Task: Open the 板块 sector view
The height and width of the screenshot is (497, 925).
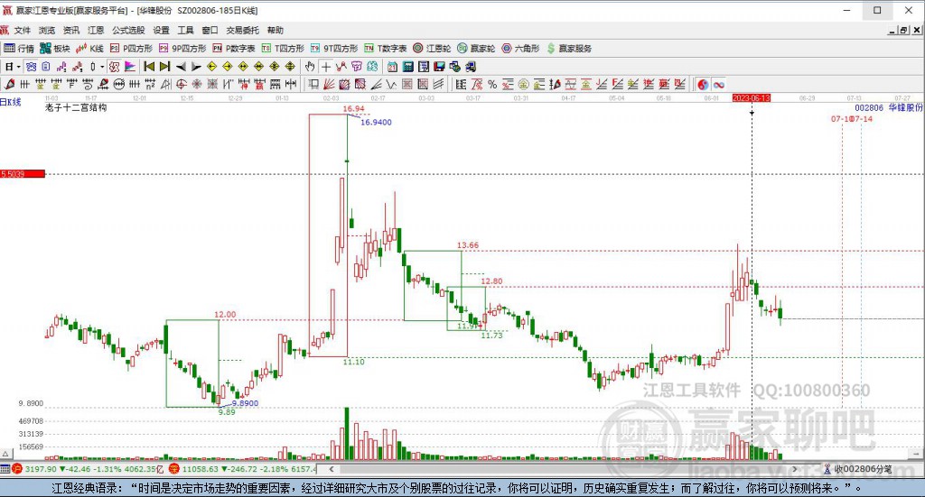Action: tap(55, 49)
